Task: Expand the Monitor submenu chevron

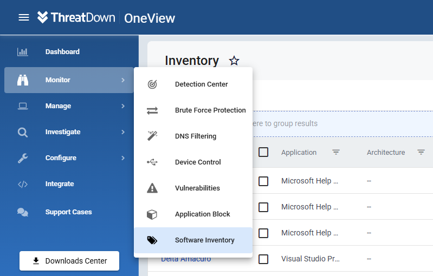Action: click(123, 80)
